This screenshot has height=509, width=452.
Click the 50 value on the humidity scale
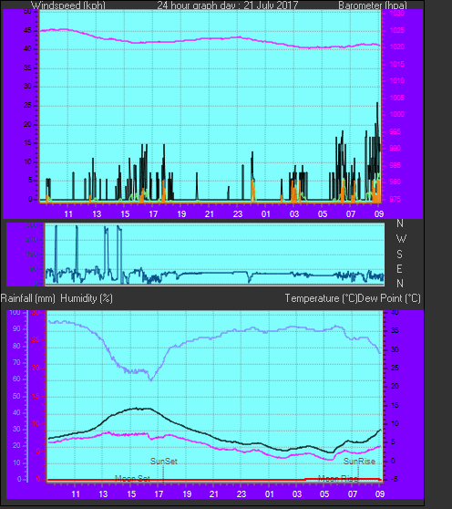click(x=16, y=396)
